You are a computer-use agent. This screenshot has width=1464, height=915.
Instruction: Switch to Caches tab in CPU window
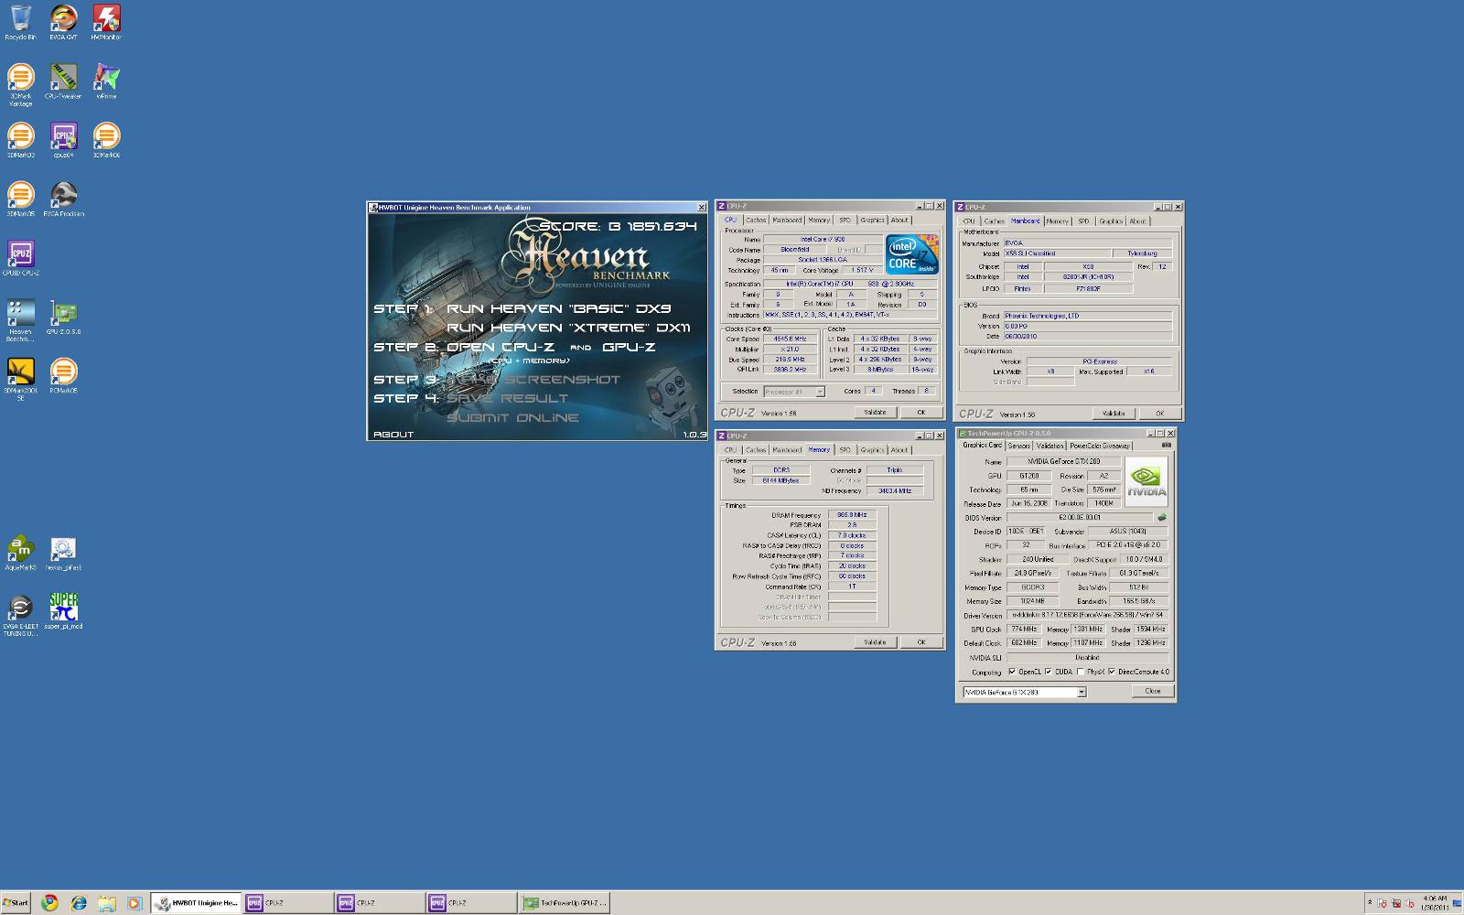[x=756, y=220]
